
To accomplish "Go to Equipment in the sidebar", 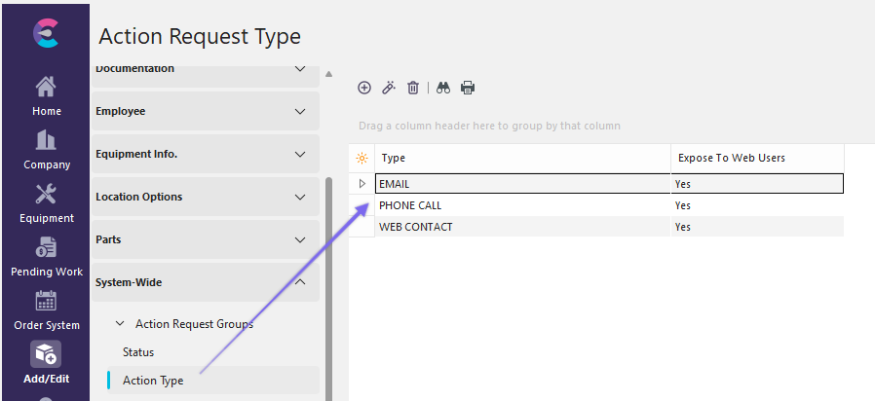I will (x=46, y=203).
